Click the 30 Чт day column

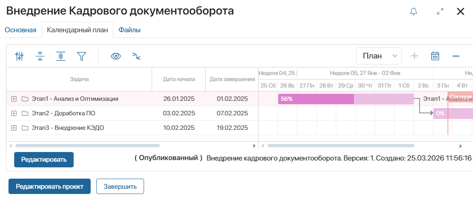click(365, 85)
